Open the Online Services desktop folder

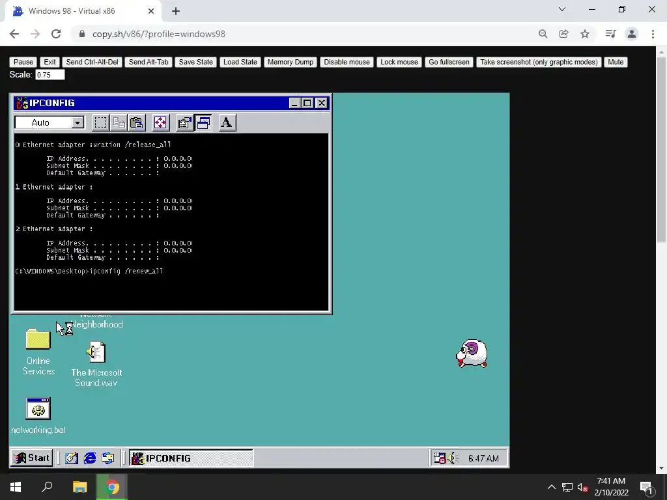pos(38,352)
